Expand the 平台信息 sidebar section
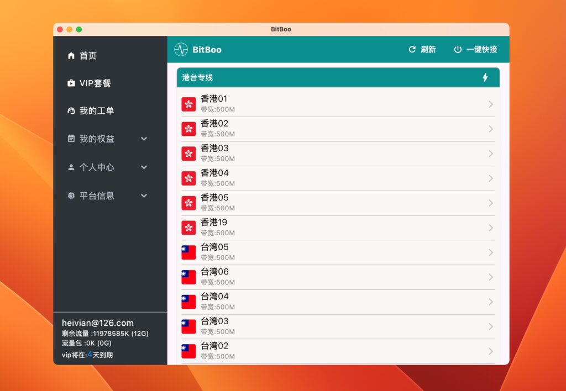 click(144, 195)
